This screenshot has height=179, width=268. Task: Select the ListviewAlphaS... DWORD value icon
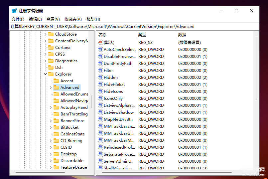100,105
